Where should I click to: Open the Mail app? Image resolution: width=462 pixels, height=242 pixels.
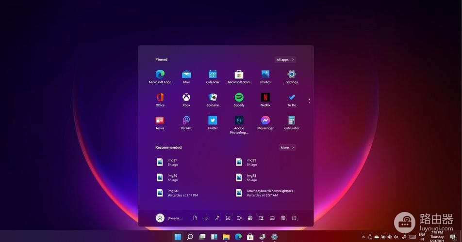pyautogui.click(x=186, y=76)
